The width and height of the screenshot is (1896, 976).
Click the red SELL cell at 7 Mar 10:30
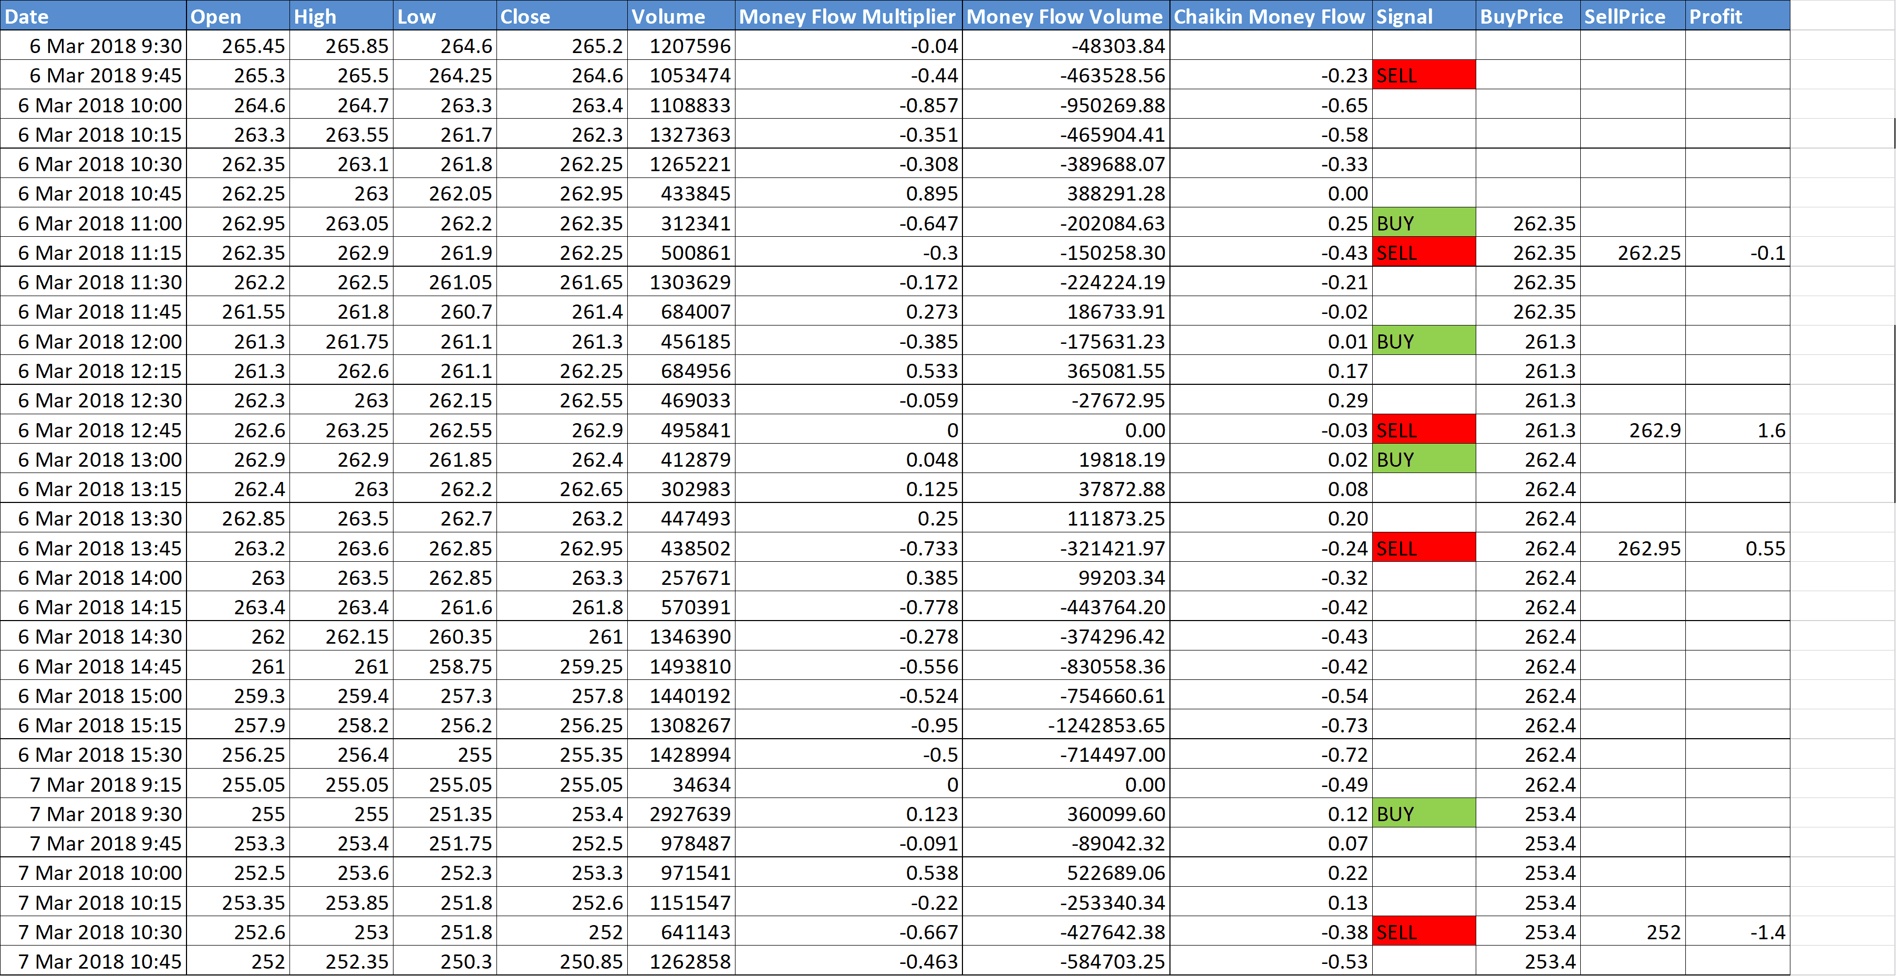pos(1424,932)
